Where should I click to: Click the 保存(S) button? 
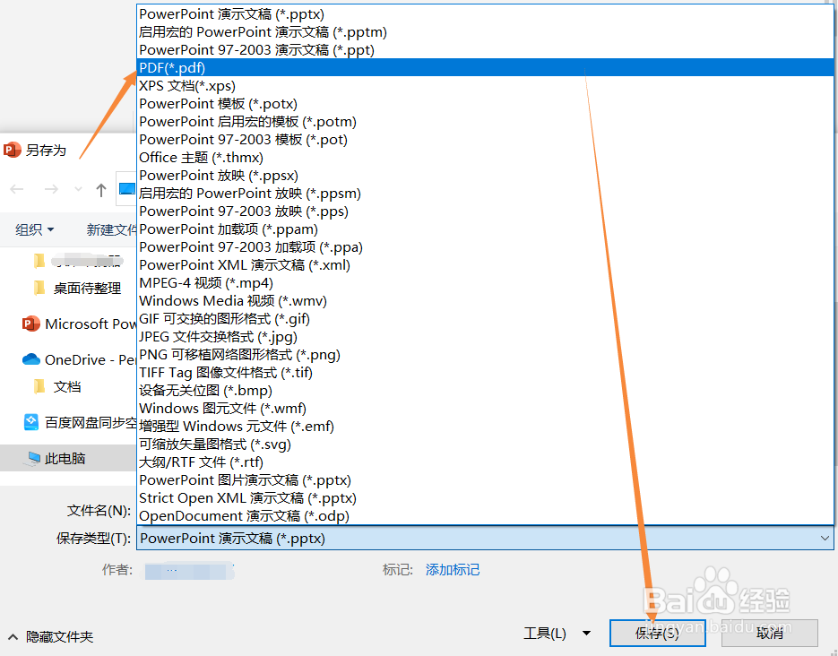(657, 633)
